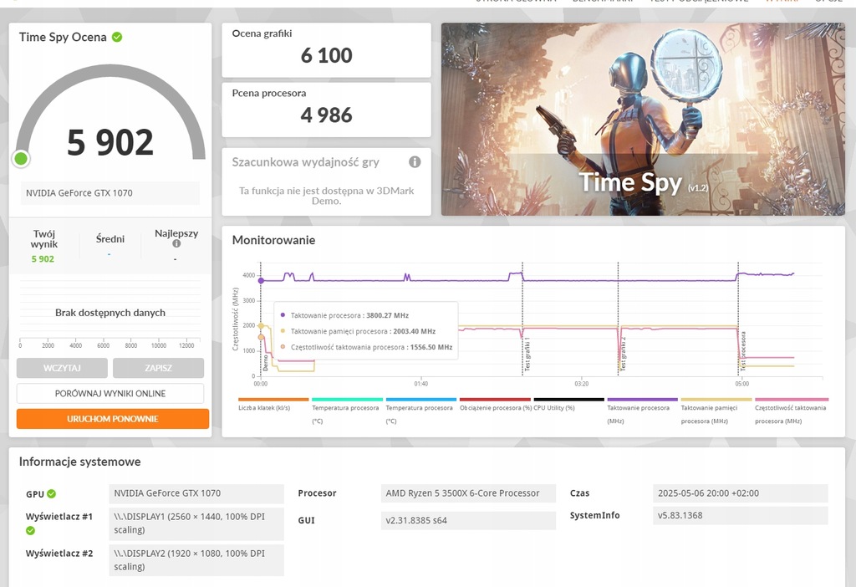Screen dimensions: 856x587
Task: Select the Test grafiki 2 chart marker
Action: (623, 354)
